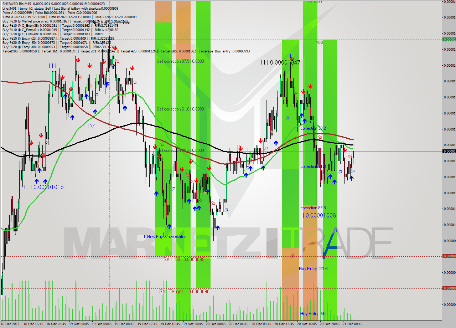Click the '18 Dec 16:45' time axis label
This screenshot has width=456, height=328.
tap(33, 324)
